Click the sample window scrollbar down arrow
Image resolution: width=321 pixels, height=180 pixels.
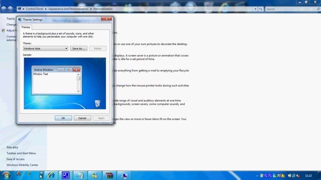coord(78,91)
